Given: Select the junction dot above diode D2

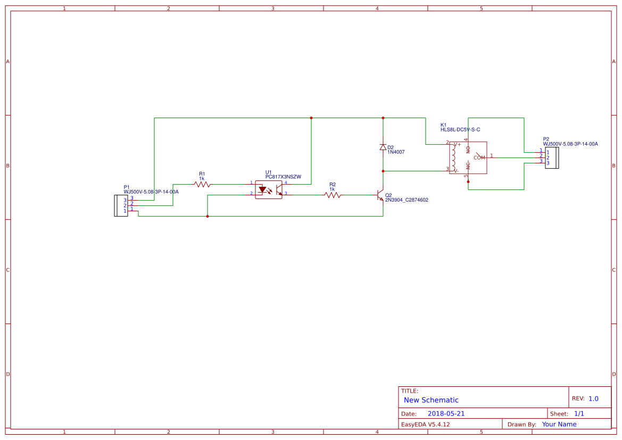Looking at the screenshot, I should [383, 118].
